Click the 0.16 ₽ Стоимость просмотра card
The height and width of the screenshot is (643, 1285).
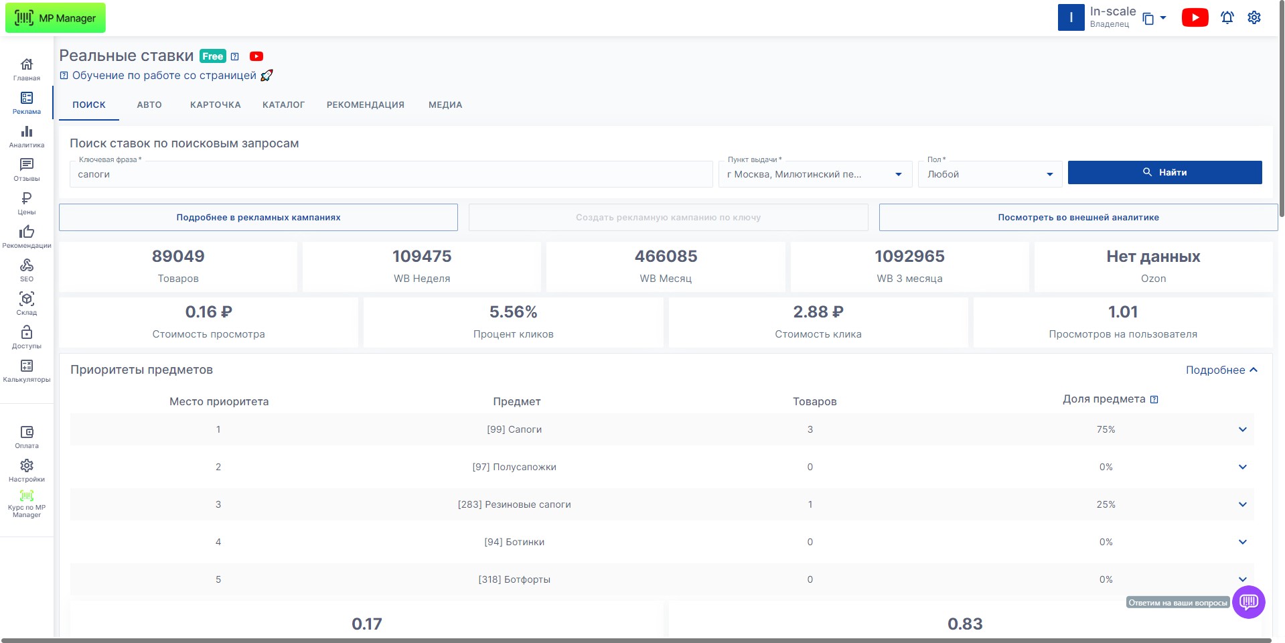pos(208,322)
